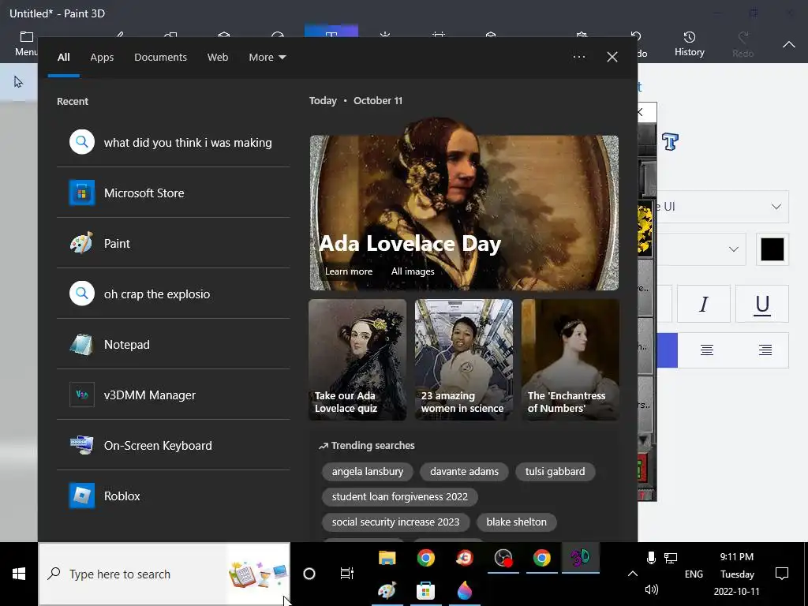Switch to the Web search tab

pos(218,57)
